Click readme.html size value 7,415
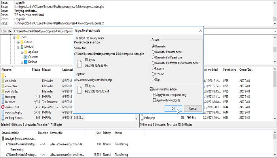Image resolution: width=277 pixels, height=158 pixels. click(37, 107)
